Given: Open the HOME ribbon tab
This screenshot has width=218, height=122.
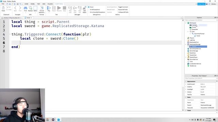Looking at the screenshot, I should (26, 4).
